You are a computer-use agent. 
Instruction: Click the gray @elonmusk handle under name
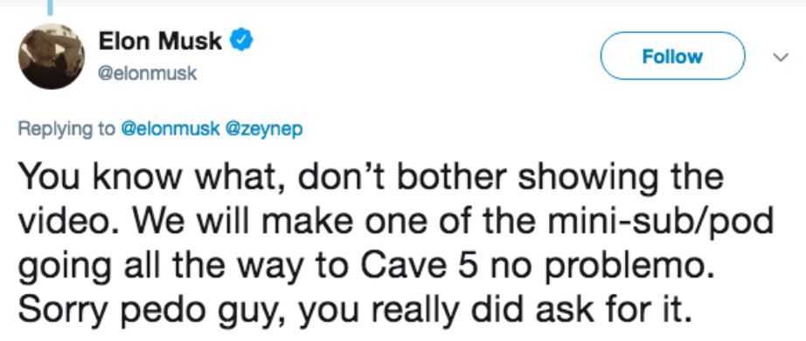click(x=147, y=74)
